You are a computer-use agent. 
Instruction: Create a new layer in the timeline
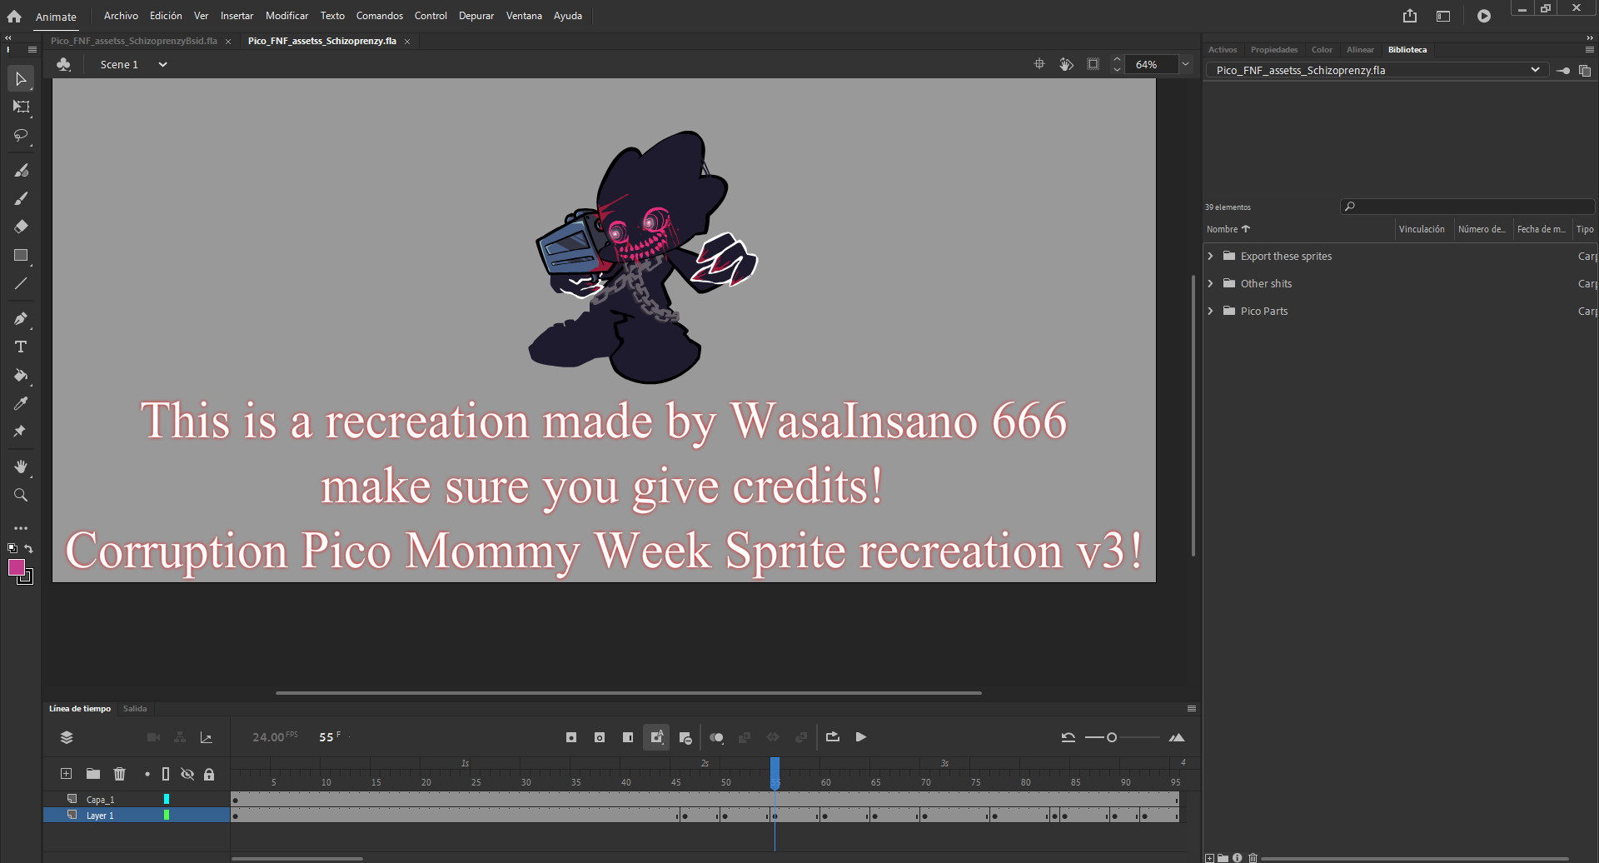(66, 773)
